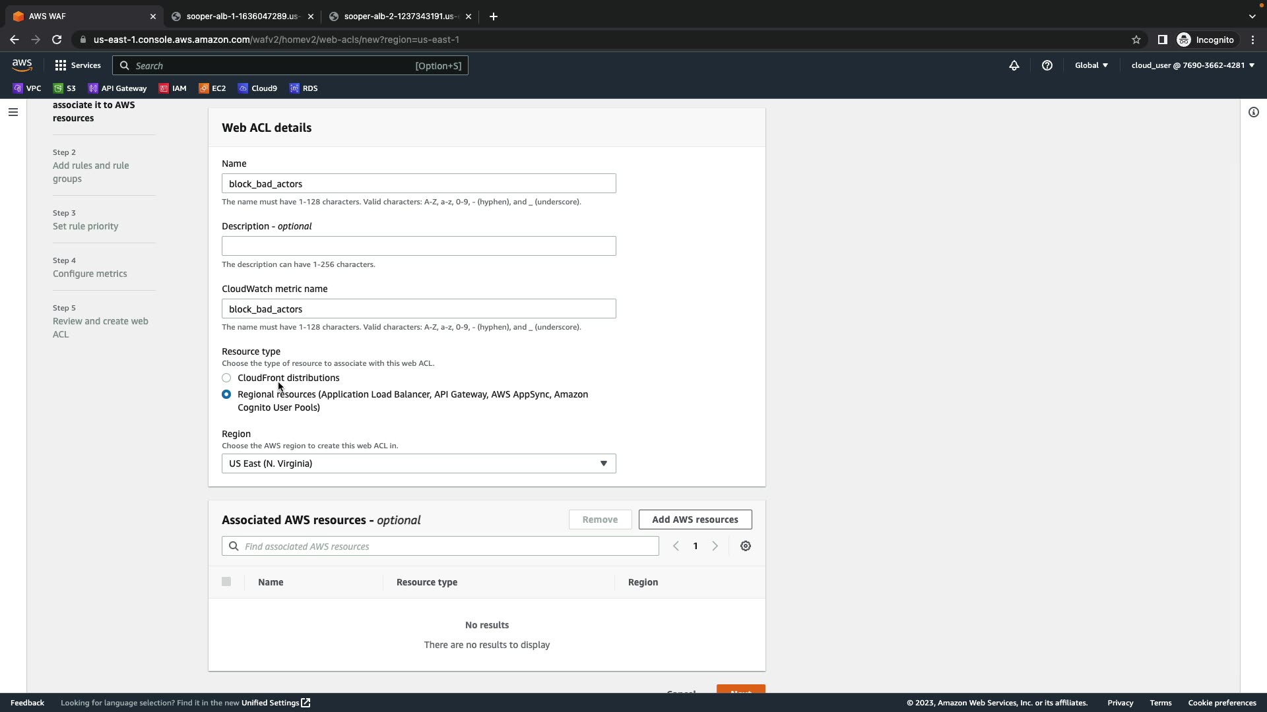Open the Global region selector
This screenshot has width=1267, height=712.
pyautogui.click(x=1091, y=65)
